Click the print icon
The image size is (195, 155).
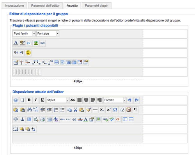43,119
